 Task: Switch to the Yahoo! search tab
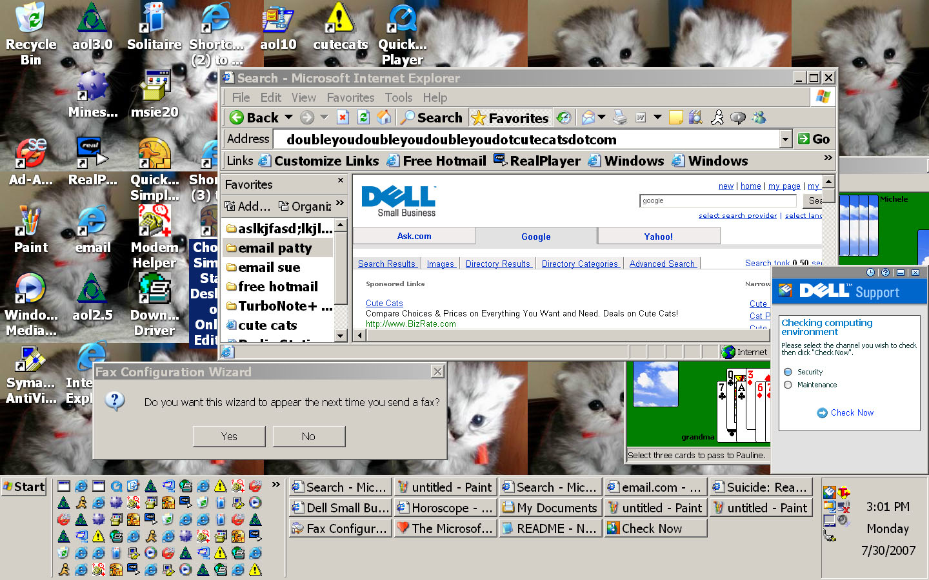point(659,237)
